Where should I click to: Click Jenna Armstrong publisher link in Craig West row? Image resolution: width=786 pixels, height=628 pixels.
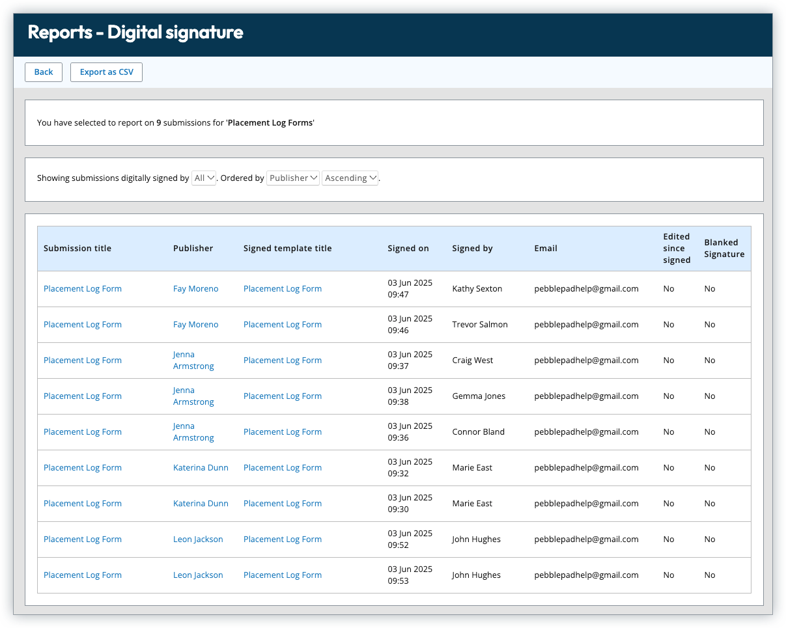pos(193,361)
